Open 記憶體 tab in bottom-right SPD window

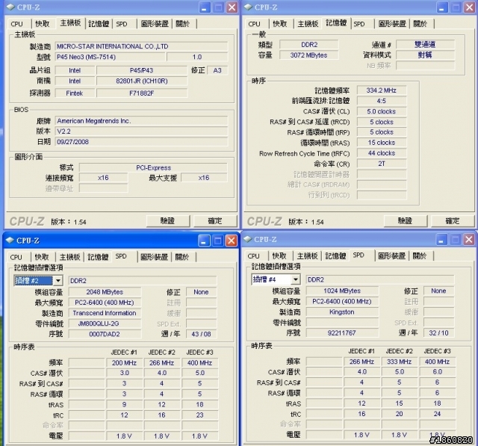335,255
